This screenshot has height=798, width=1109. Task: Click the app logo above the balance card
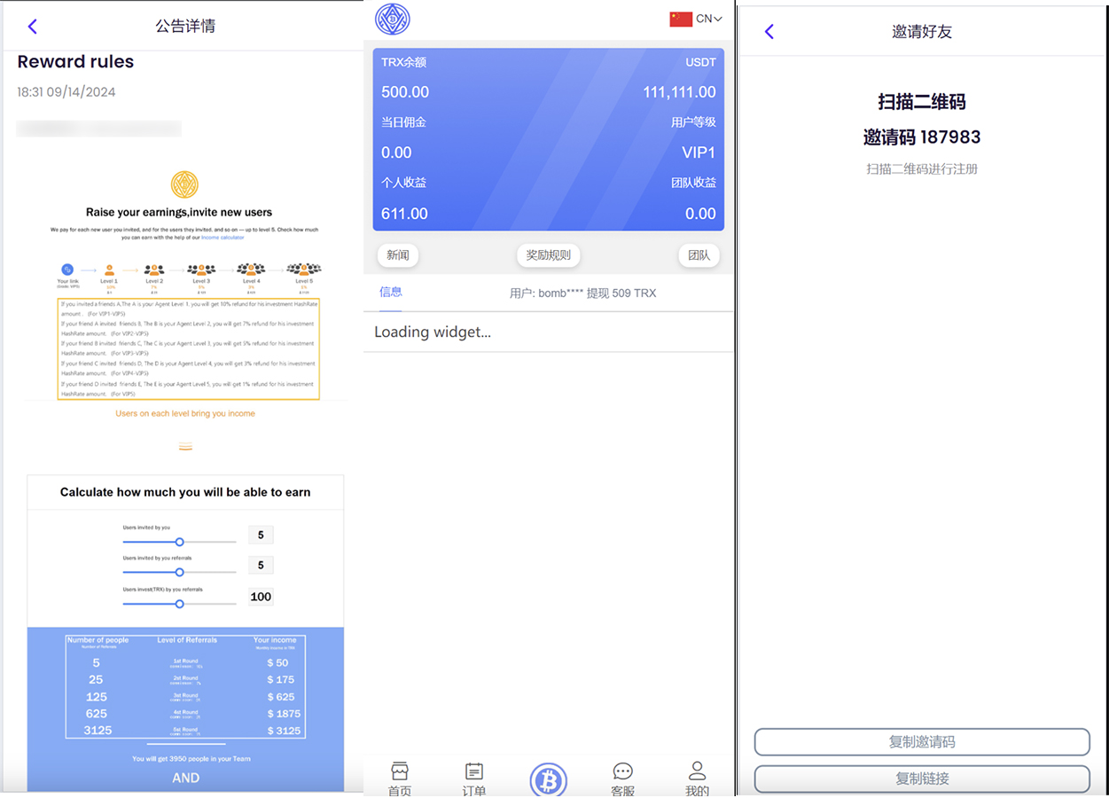(x=392, y=19)
